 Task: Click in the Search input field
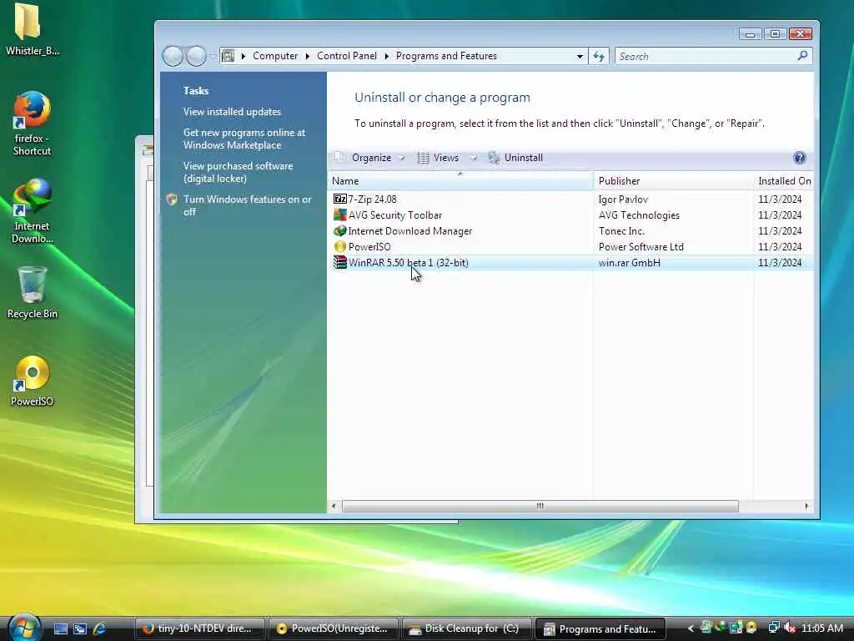(x=706, y=56)
